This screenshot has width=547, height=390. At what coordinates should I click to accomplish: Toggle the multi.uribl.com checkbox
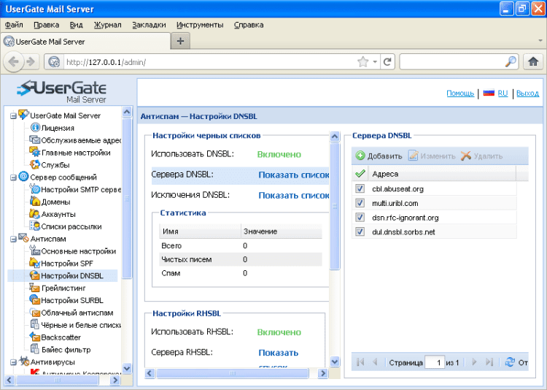[359, 203]
